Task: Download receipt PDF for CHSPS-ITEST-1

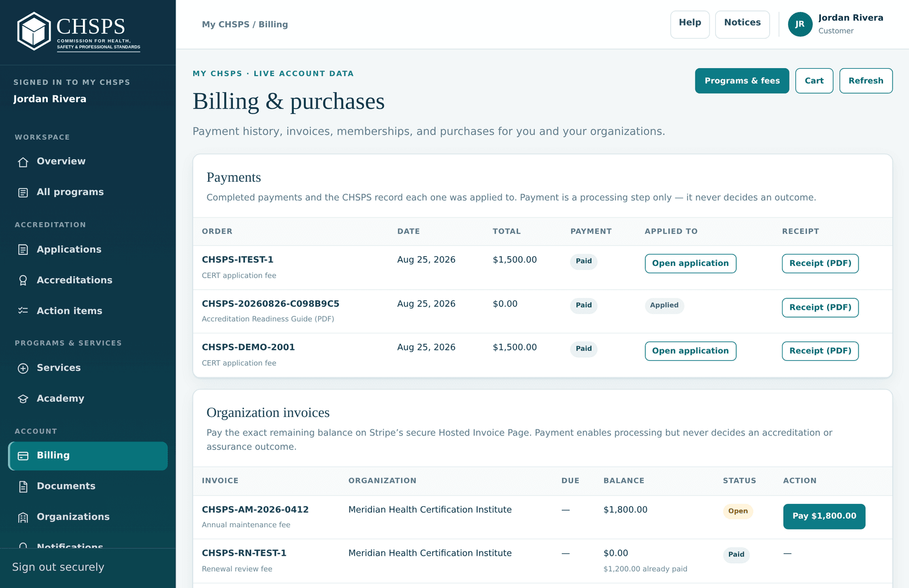Action: [x=820, y=264]
